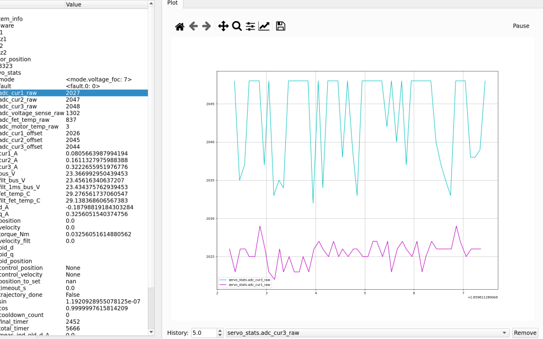This screenshot has width=543, height=339.
Task: Click the Remove button
Action: (x=524, y=333)
